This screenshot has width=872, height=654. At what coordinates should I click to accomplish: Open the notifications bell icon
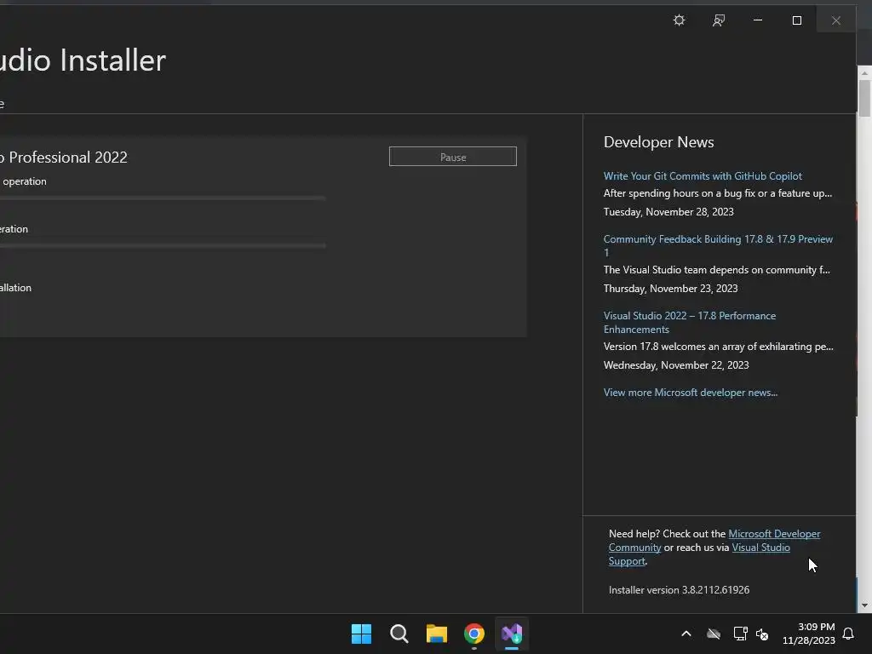click(x=849, y=634)
